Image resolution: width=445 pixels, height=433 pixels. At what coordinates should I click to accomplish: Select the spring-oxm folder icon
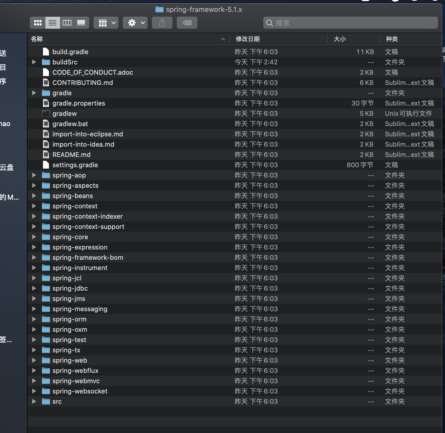(x=46, y=329)
